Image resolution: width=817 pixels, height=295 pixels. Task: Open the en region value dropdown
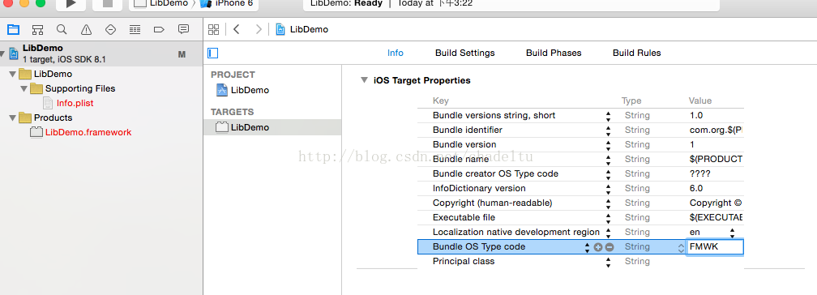coord(732,233)
